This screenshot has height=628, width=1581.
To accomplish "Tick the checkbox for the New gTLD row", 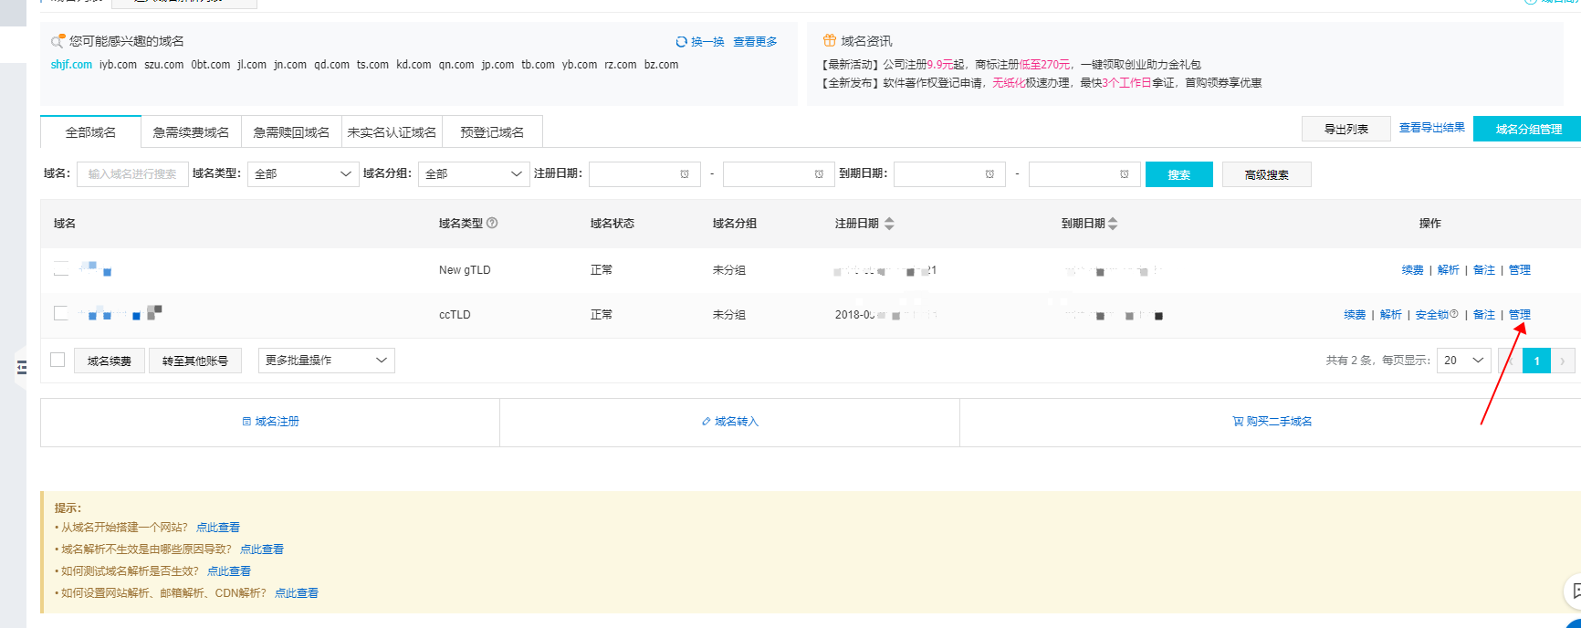I will tap(61, 268).
